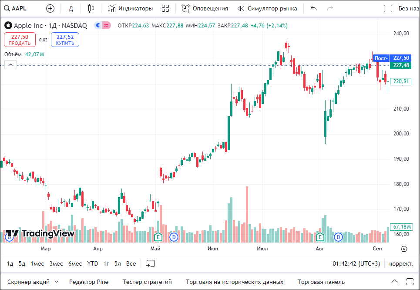The image size is (420, 290).
Task: Toggle the moon session indicator badge
Action: (x=98, y=25)
